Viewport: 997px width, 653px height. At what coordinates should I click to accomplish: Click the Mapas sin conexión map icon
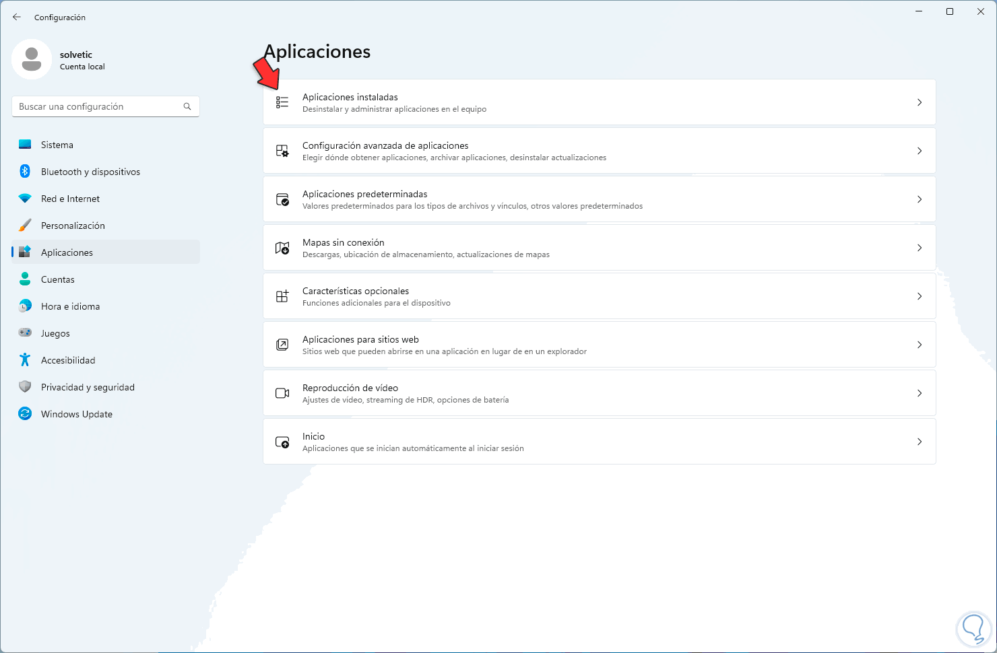pos(282,248)
